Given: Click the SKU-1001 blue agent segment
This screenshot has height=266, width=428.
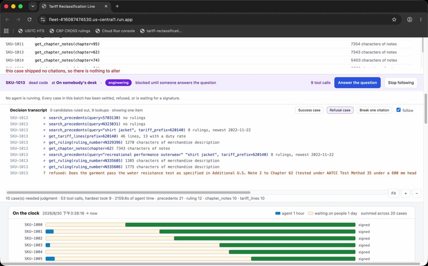Looking at the screenshot, I should 49,232.
